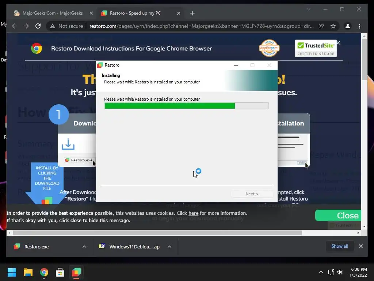
Task: Click the network icon in system tray
Action: [x=331, y=272]
